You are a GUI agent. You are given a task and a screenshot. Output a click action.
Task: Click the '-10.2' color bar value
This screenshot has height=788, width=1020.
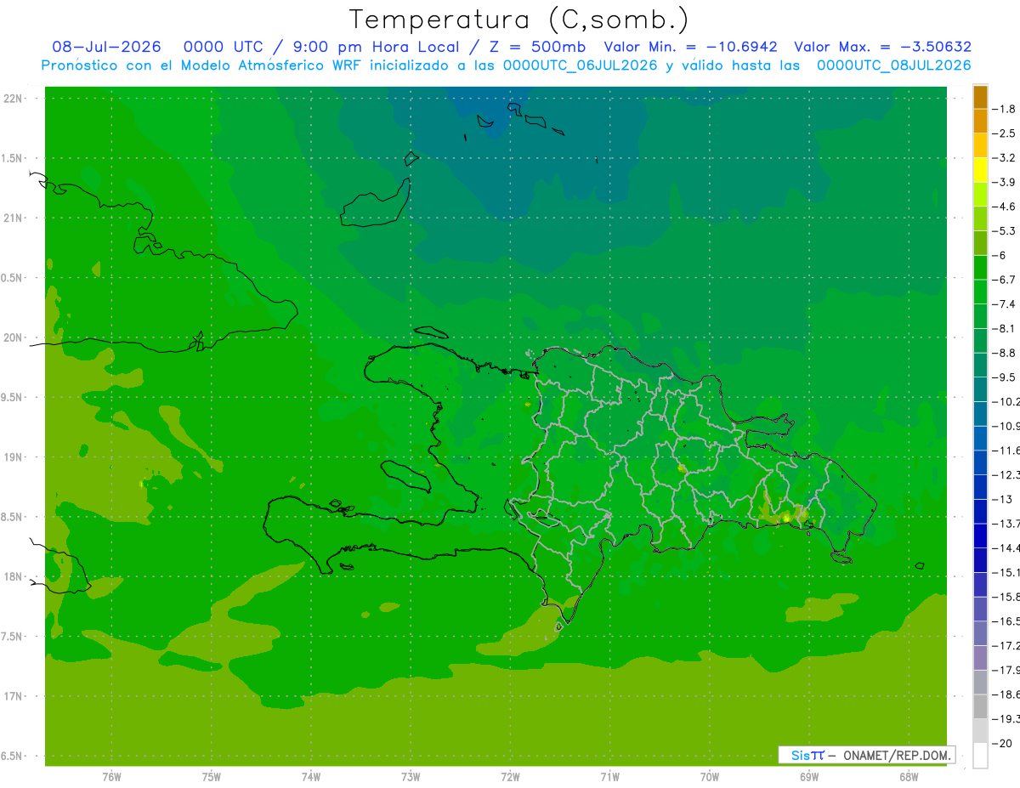pyautogui.click(x=1006, y=402)
